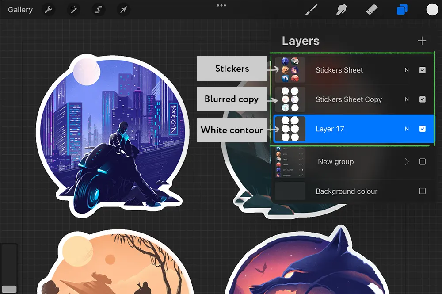Expand New group with chevron

coord(407,161)
